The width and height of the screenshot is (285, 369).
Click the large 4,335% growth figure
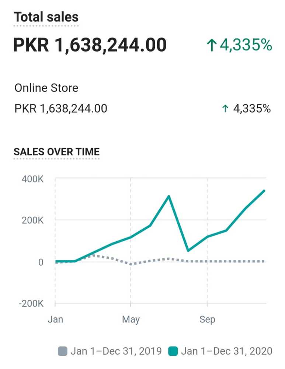coord(246,45)
